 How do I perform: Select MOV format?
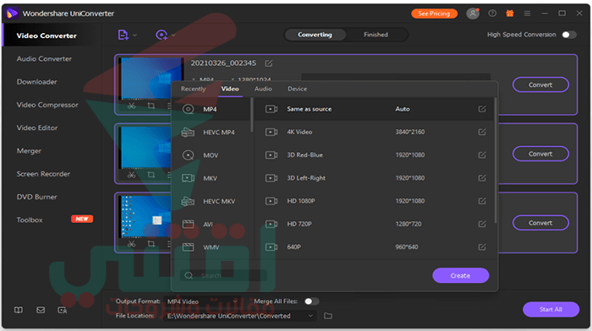211,155
